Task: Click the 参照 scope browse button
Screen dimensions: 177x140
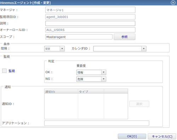Action: (x=124, y=37)
